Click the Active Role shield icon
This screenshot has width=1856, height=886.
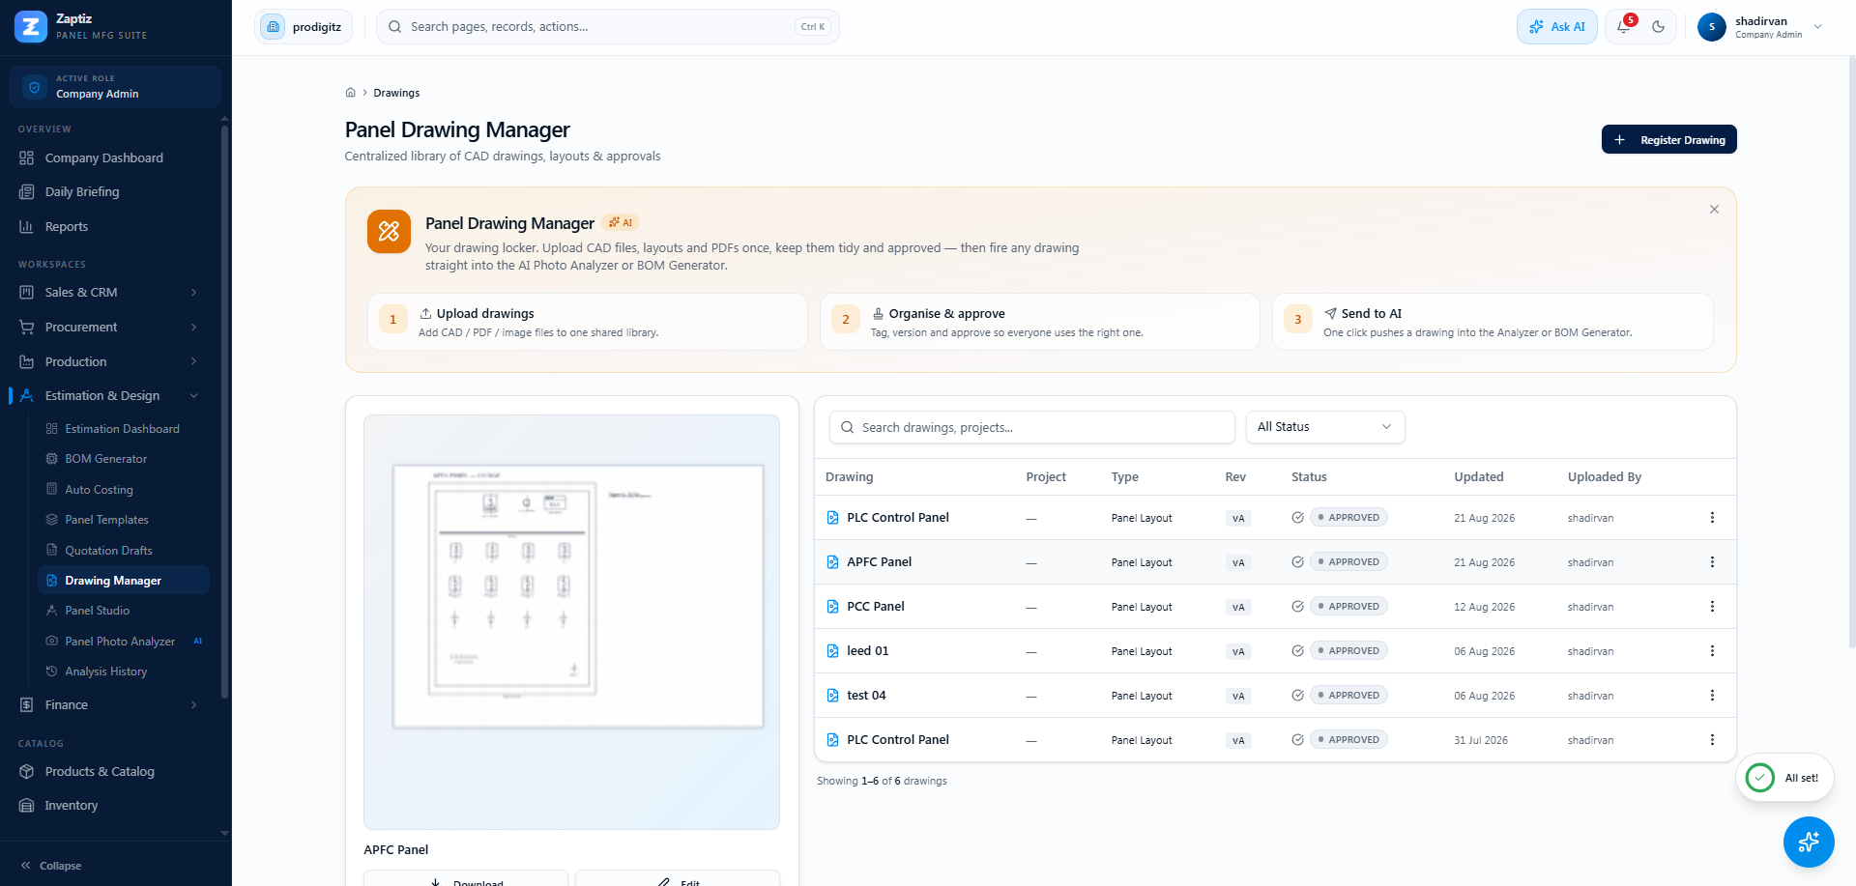tap(35, 87)
